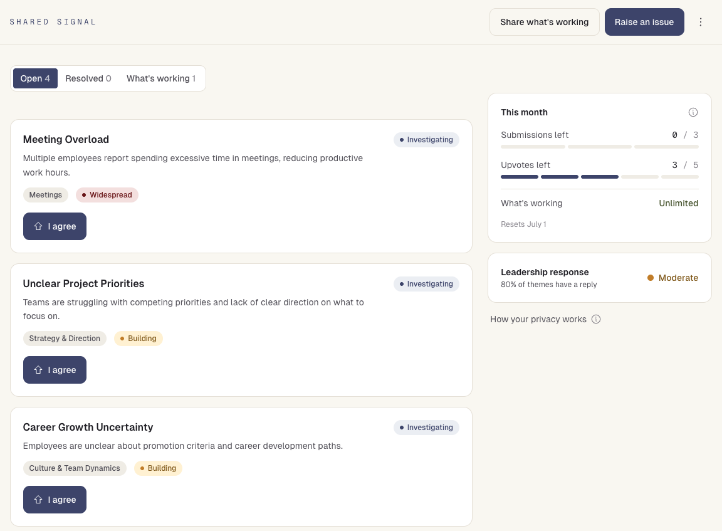Click the This month heading
Viewport: 722px width, 531px height.
tap(524, 112)
